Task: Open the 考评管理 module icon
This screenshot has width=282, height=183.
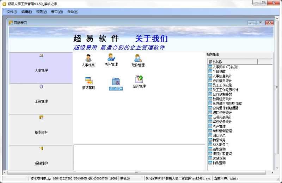Action: [x=111, y=58]
